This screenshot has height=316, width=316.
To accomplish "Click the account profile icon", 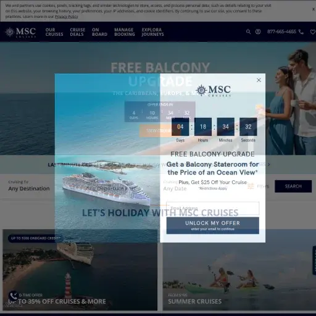I will [258, 31].
